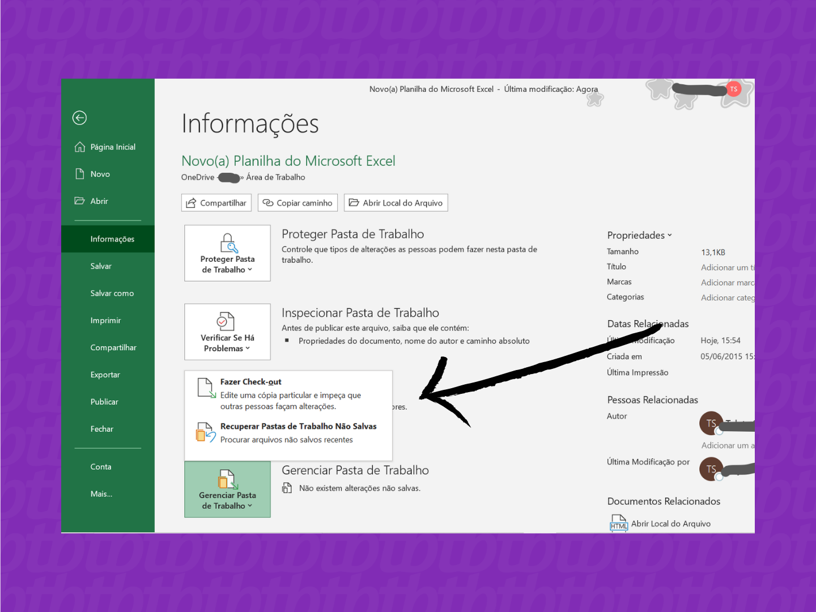This screenshot has width=816, height=612.
Task: Open Página Inicial in the sidebar
Action: pos(108,147)
